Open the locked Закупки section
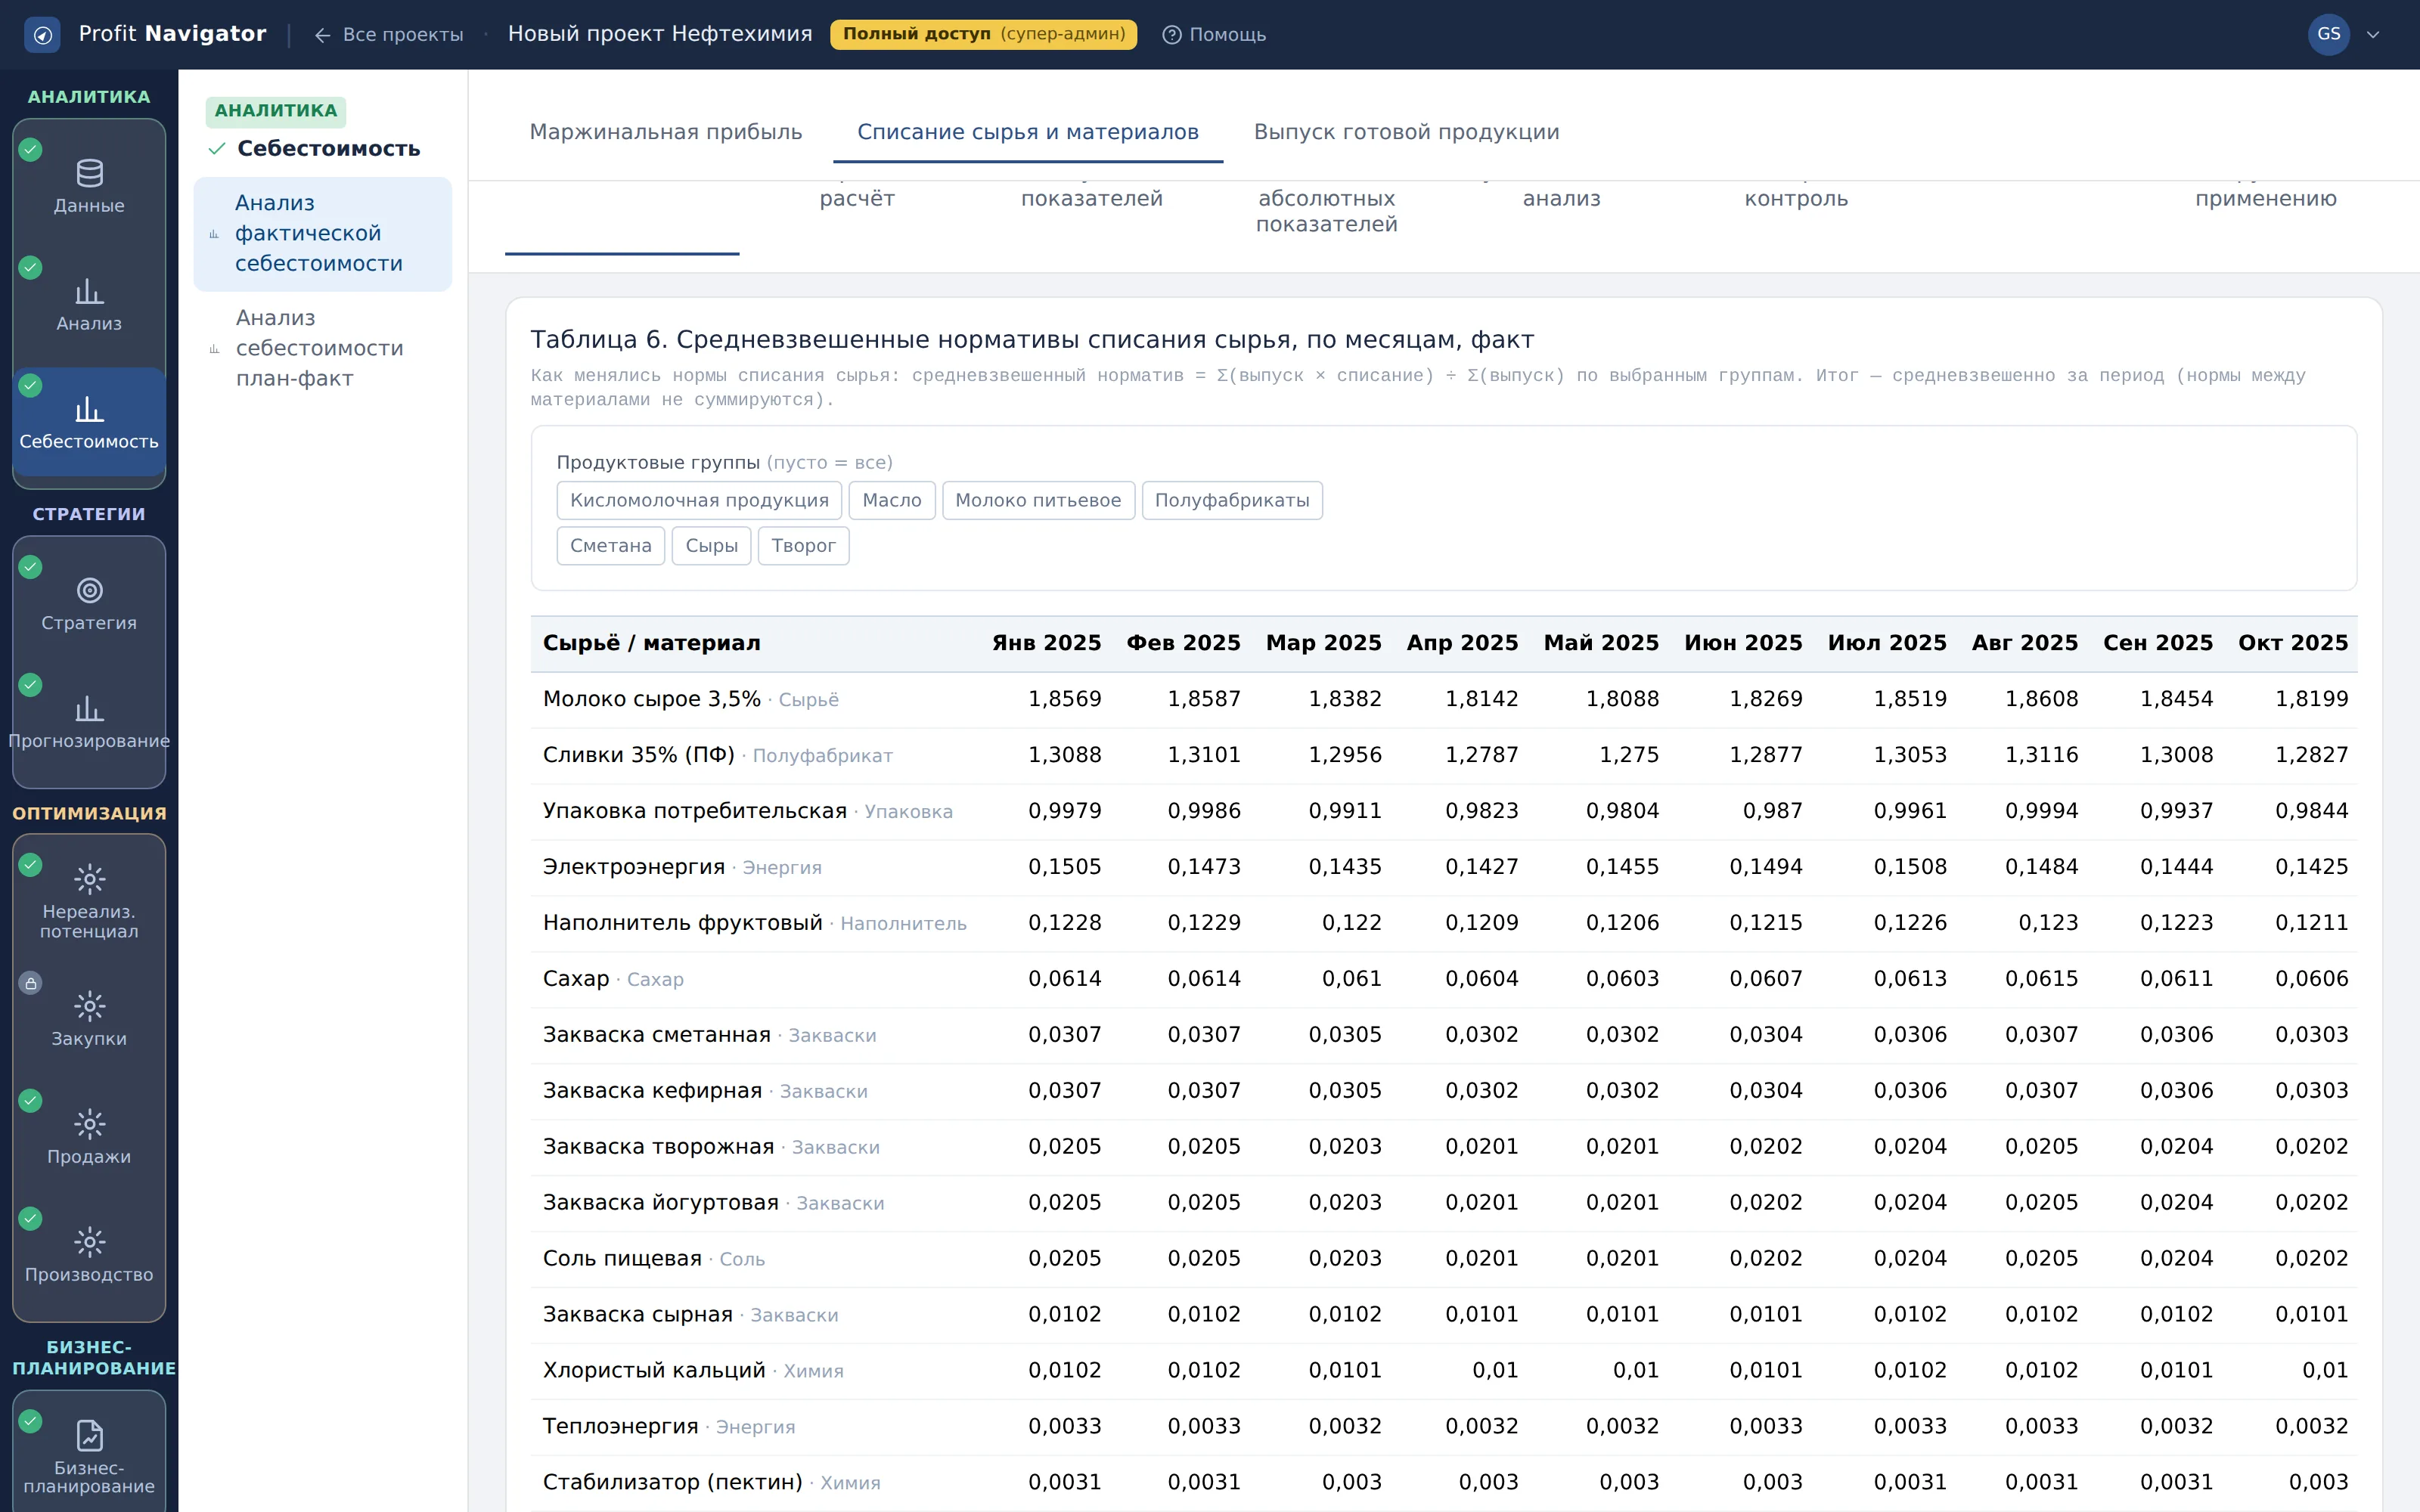 (89, 1018)
